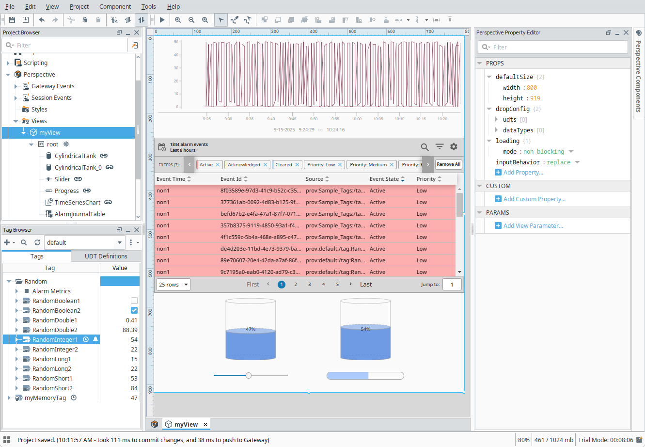The height and width of the screenshot is (447, 645).
Task: Click the gear icon in alarm table
Action: point(454,146)
